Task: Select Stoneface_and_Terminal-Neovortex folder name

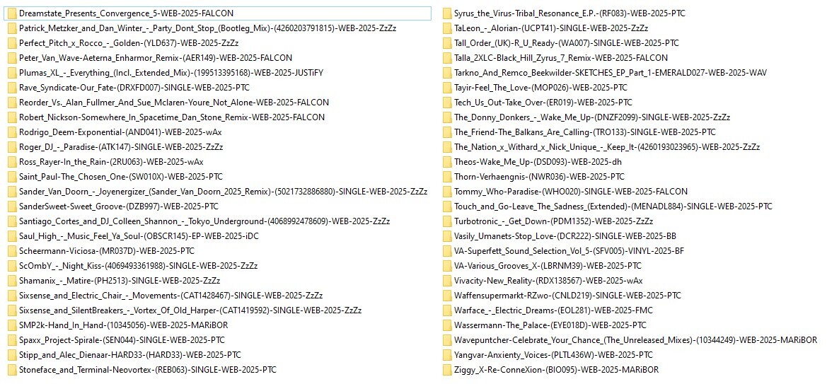Action: (147, 370)
